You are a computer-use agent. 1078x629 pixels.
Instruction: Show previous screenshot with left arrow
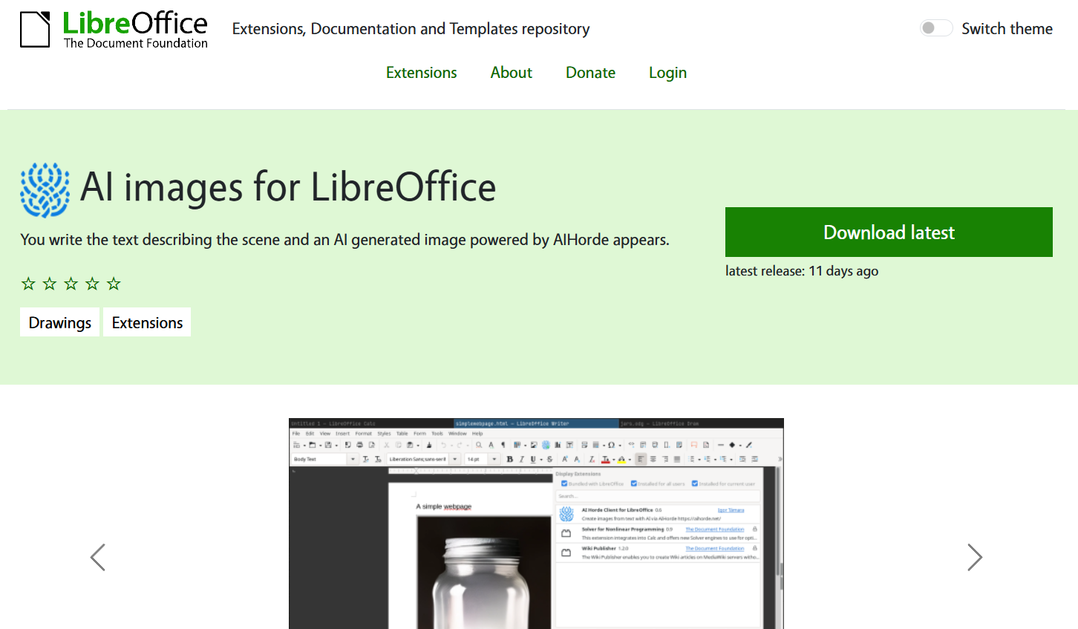[98, 557]
